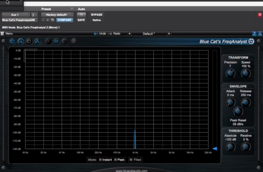Click the 28 dB/s Peak Reset value
Image resolution: width=263 pixels, height=172 pixels.
point(238,124)
